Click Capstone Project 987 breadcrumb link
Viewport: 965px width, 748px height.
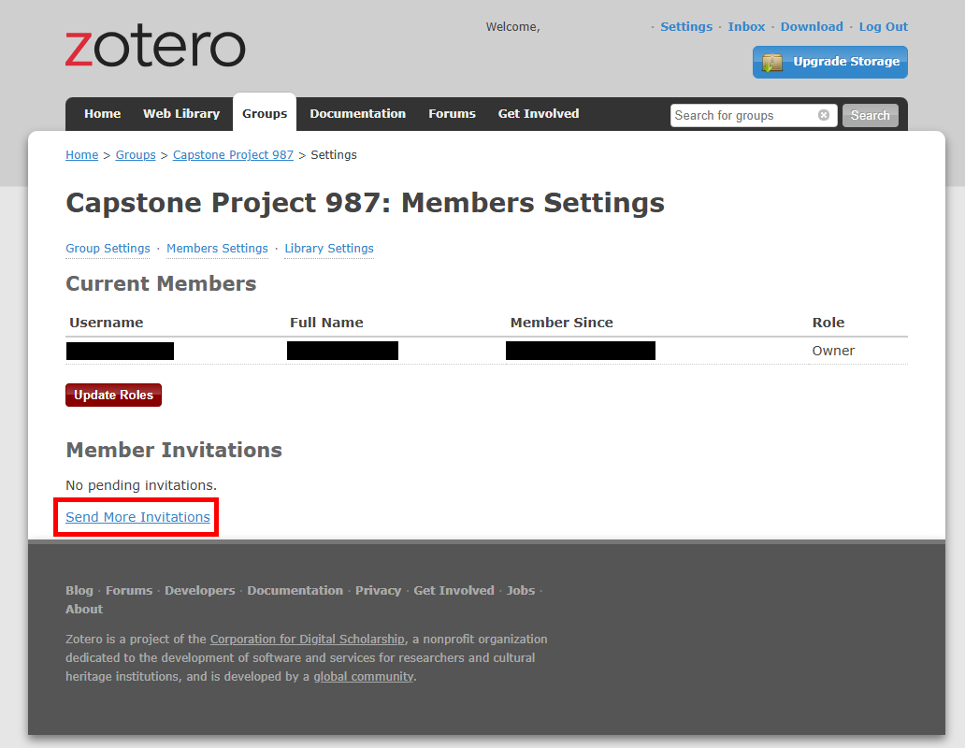pyautogui.click(x=233, y=155)
